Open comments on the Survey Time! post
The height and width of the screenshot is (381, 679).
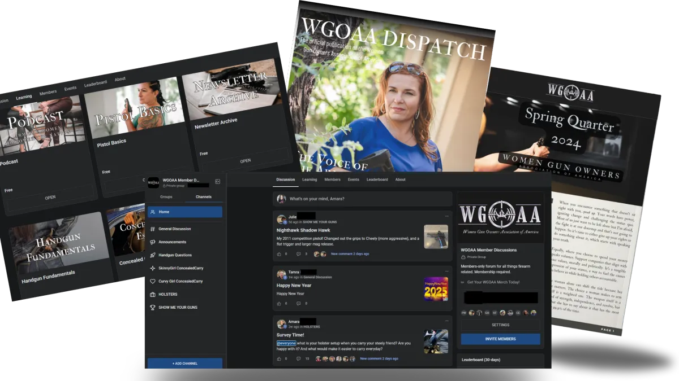pos(299,358)
